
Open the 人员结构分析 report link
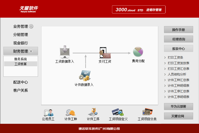tap(177, 74)
